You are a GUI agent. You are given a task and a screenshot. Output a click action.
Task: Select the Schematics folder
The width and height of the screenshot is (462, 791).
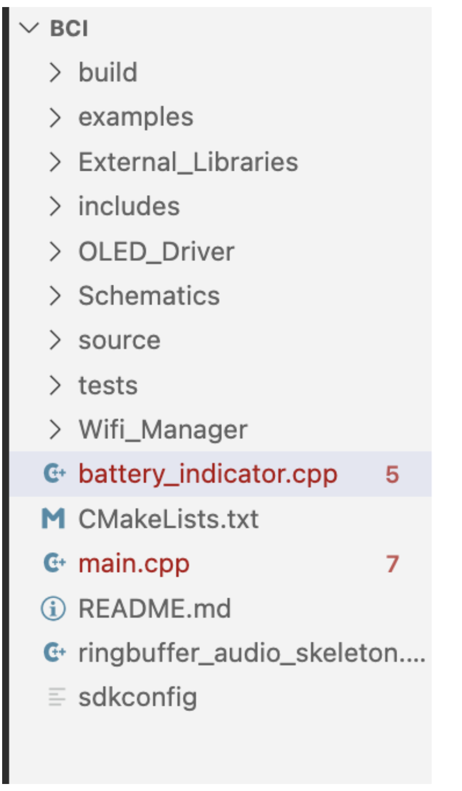coord(149,296)
